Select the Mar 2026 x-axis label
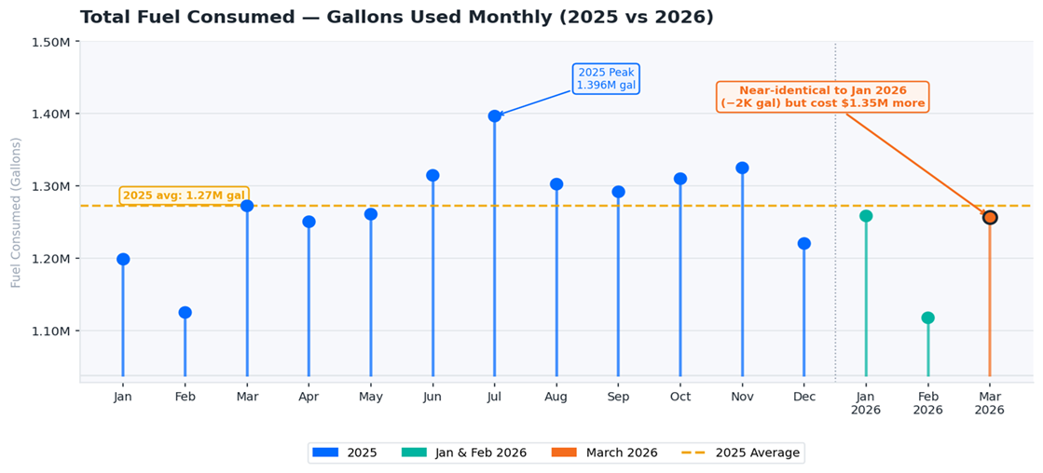This screenshot has width=1043, height=473. coord(990,403)
